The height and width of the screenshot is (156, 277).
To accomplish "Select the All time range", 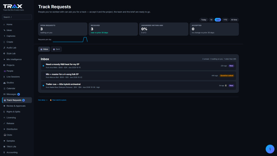I will pyautogui.click(x=234, y=20).
